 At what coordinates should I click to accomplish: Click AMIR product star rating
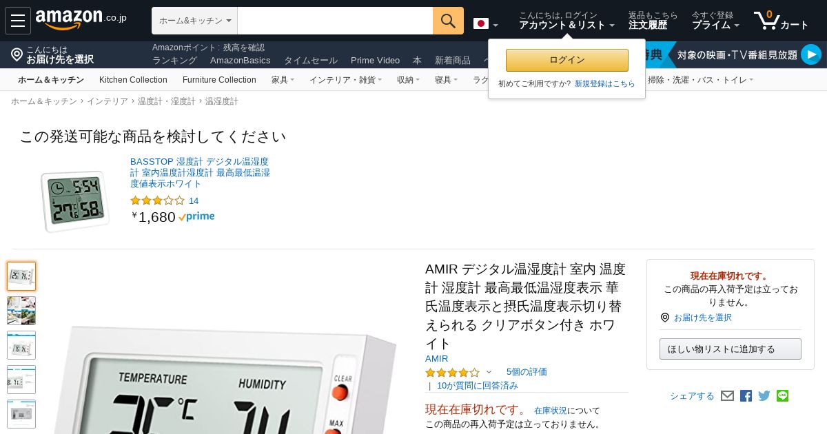452,372
